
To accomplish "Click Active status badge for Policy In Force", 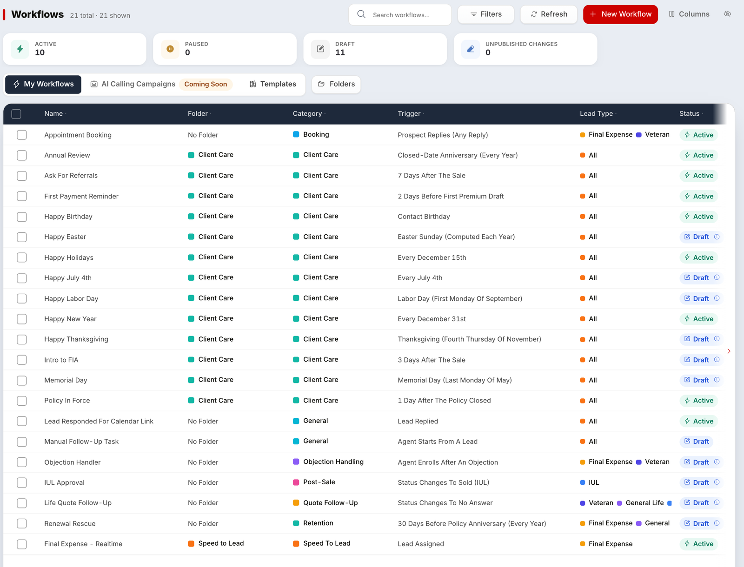I will click(x=698, y=401).
